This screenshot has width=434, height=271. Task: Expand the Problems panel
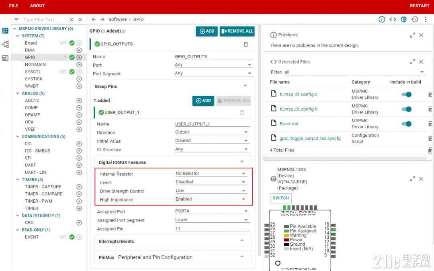coord(413,35)
